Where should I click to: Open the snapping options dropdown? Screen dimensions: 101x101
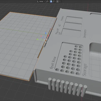pos(54,2)
